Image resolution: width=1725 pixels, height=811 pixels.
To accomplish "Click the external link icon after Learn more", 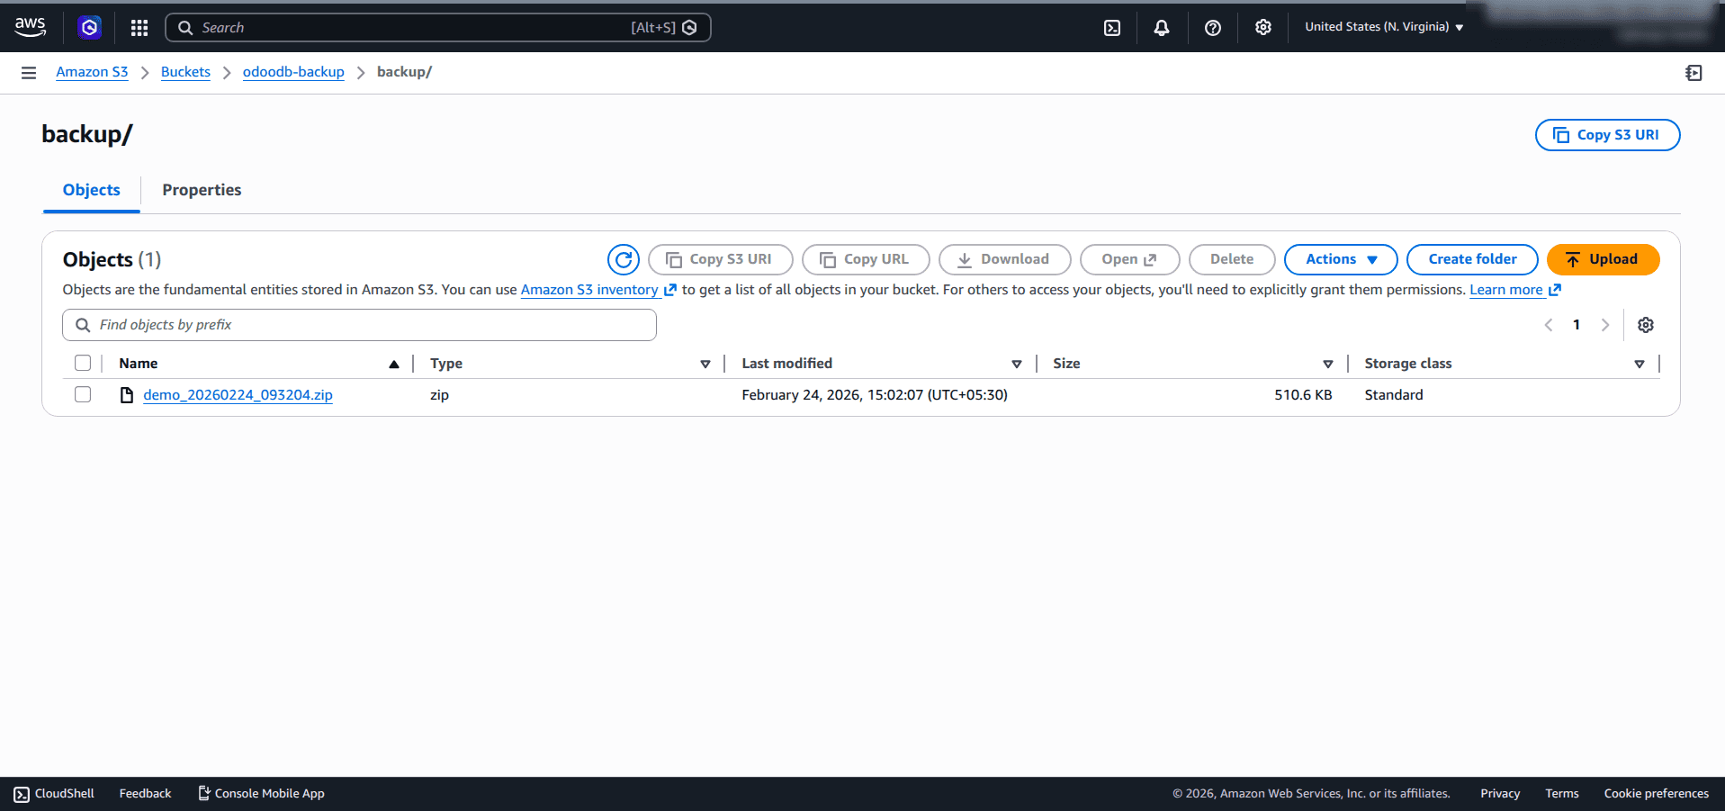I will [x=1555, y=290].
